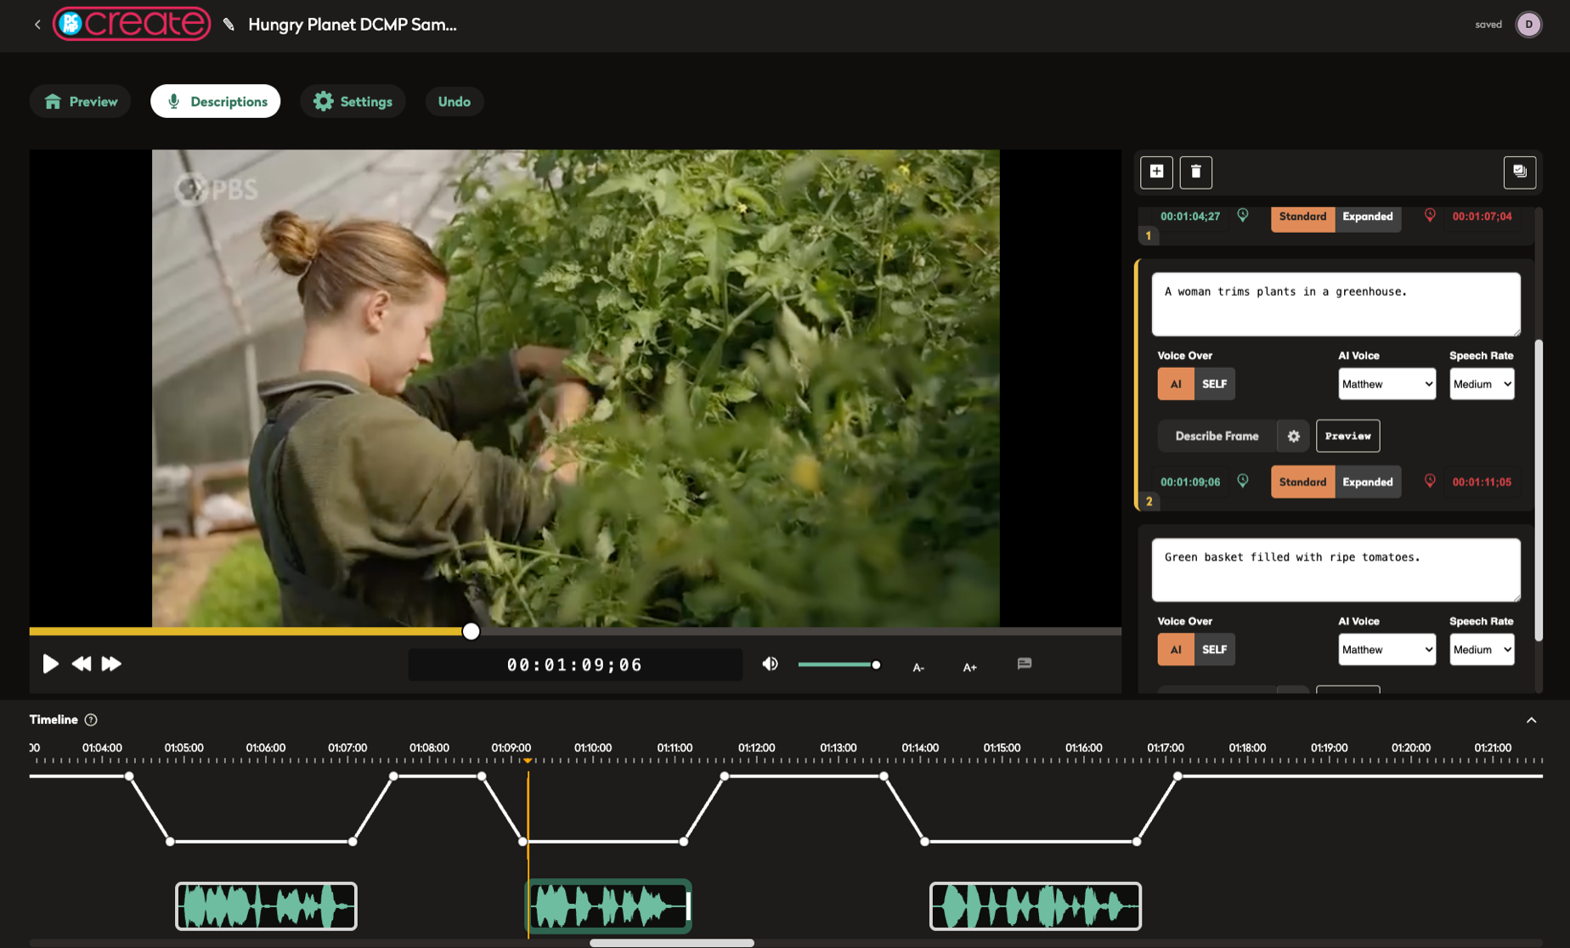The height and width of the screenshot is (948, 1570).
Task: Set start pin at 00:01:09;06
Action: [1242, 482]
